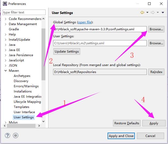The height and width of the screenshot is (144, 168).
Task: Click the record preferences circle icon
Action: [x=16, y=135]
